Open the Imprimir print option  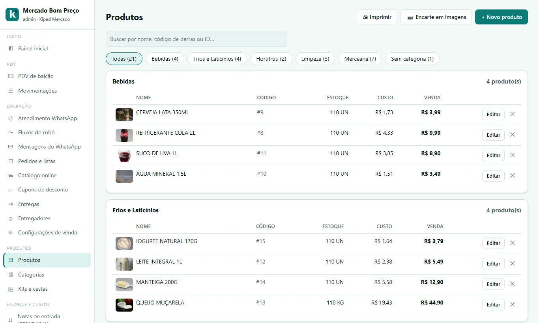pos(377,17)
